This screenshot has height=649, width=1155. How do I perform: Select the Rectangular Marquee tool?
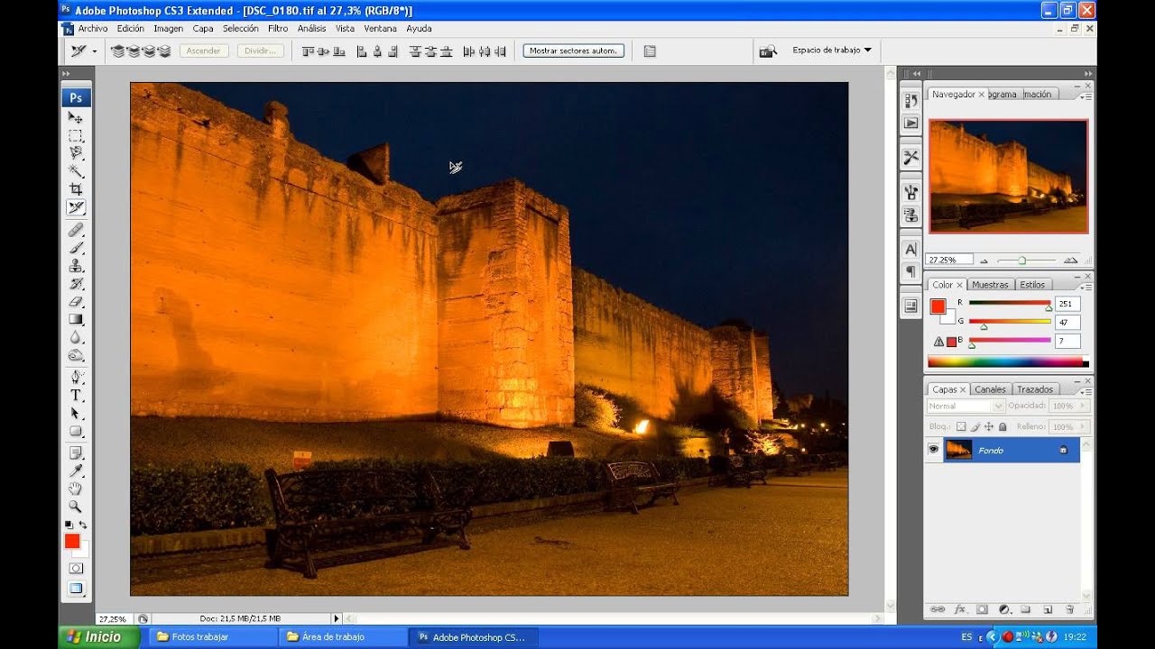(76, 135)
